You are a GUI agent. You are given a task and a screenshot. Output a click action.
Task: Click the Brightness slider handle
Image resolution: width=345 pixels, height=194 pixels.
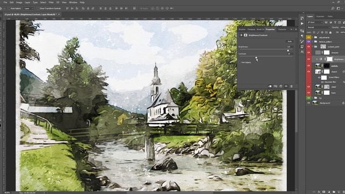(x=288, y=50)
